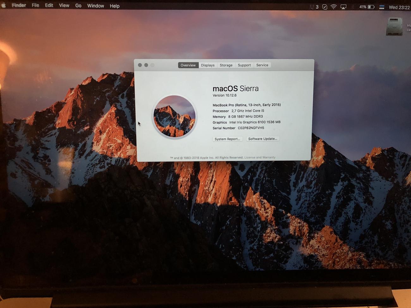Click the 8 GB 1867 MHz DDR3 text
411x308 pixels.
[x=245, y=117]
